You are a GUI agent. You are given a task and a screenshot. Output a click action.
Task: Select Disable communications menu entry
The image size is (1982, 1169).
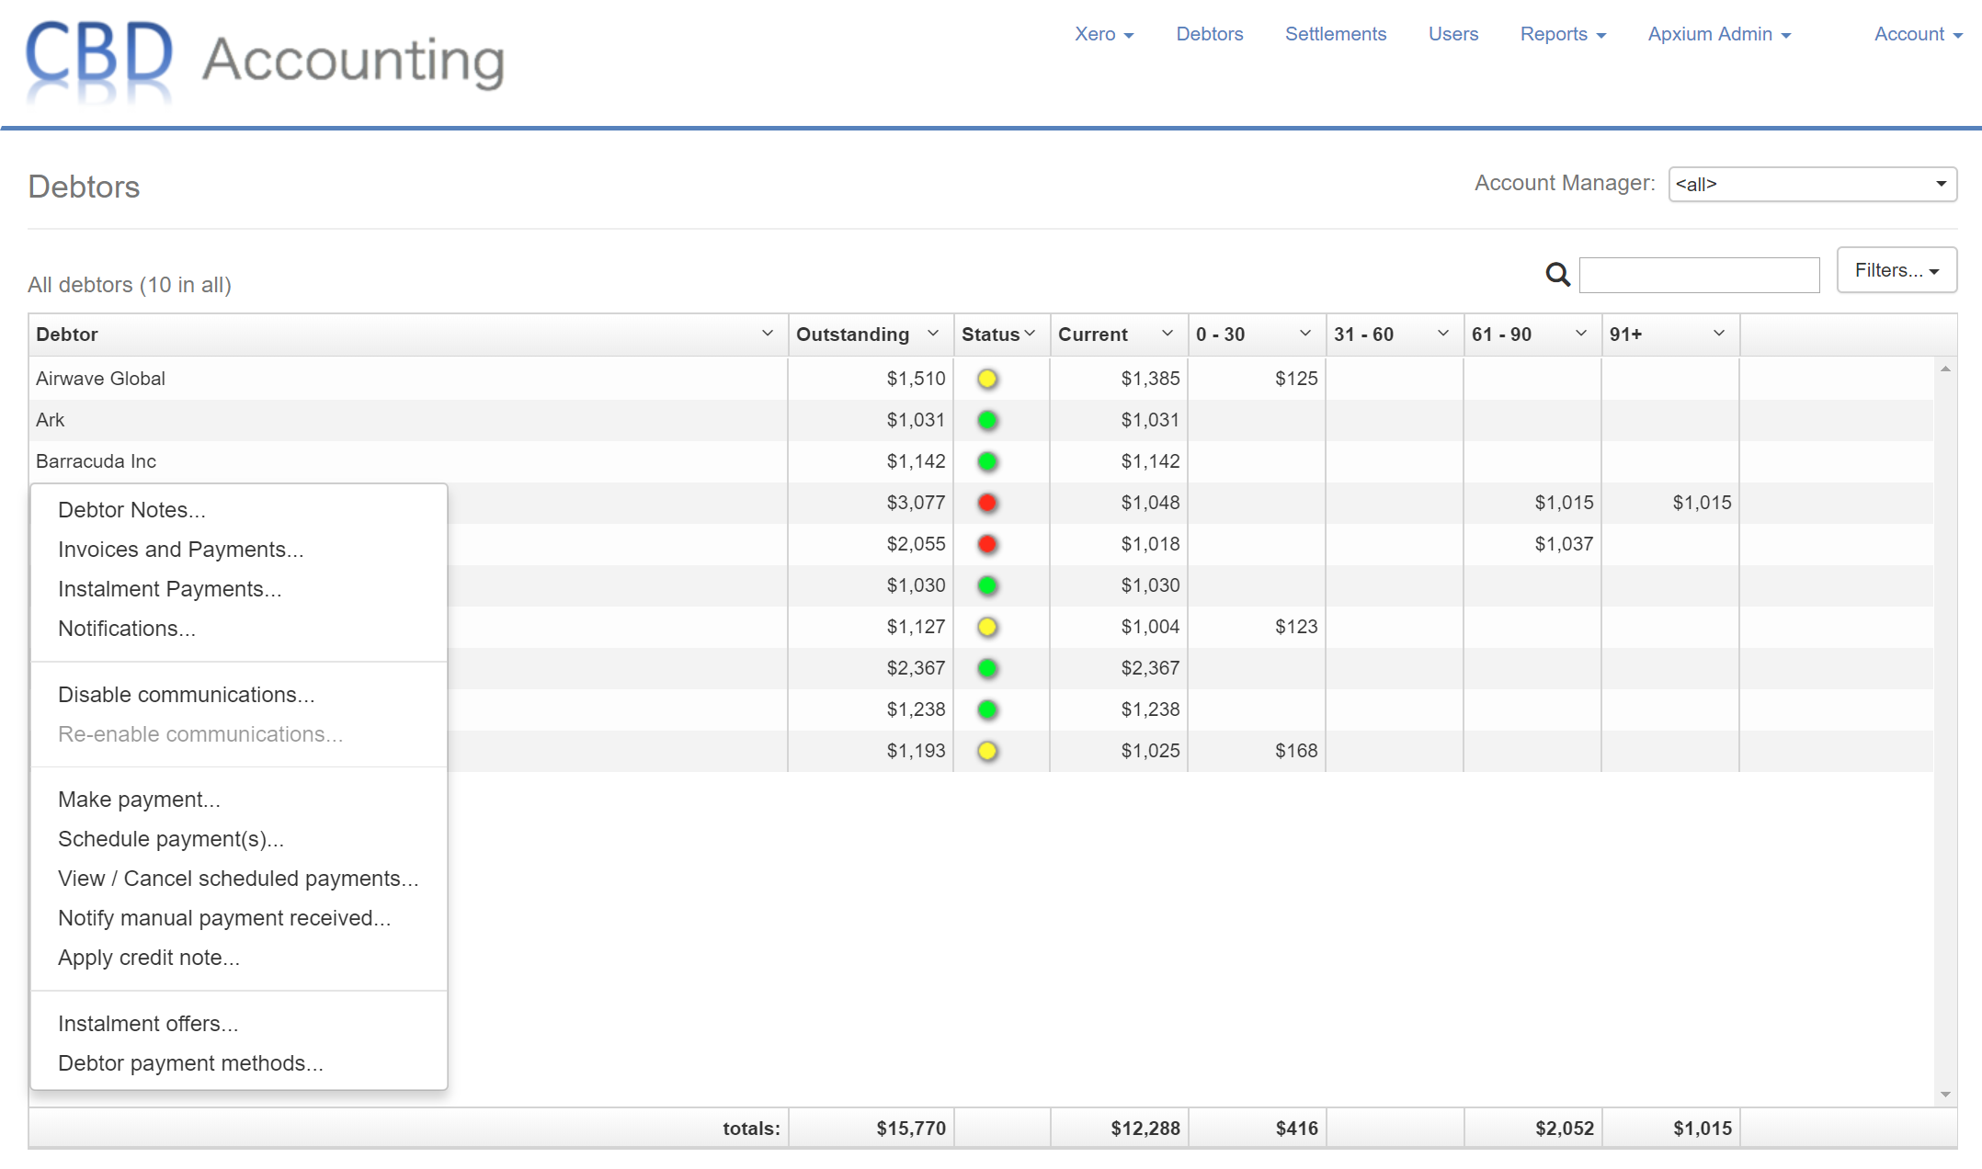tap(239, 695)
